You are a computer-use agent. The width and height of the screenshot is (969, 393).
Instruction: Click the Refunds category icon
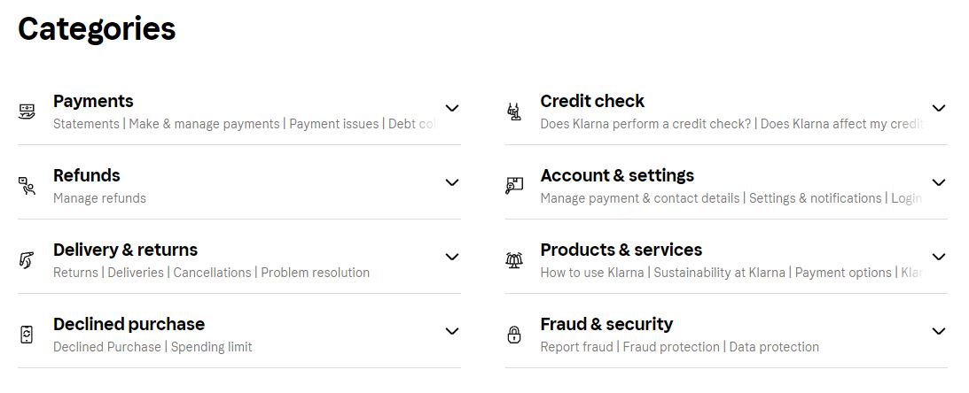(x=27, y=186)
